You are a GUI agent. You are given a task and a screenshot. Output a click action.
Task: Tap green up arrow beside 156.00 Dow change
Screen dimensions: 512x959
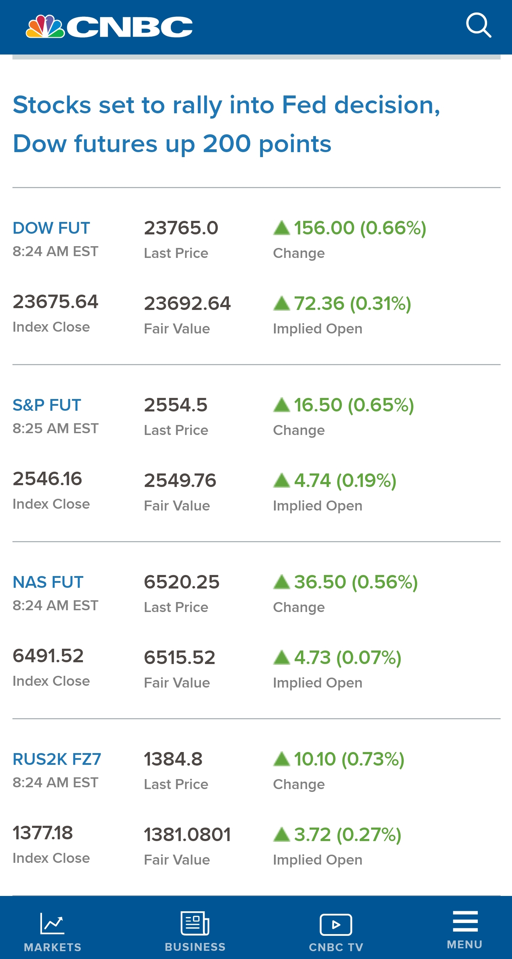[x=281, y=228]
